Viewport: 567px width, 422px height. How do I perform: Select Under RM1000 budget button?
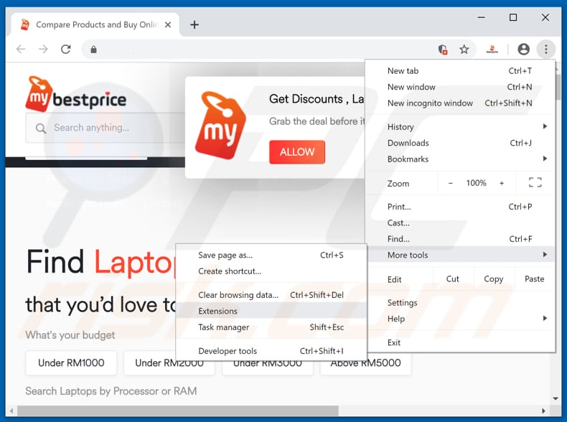click(71, 362)
